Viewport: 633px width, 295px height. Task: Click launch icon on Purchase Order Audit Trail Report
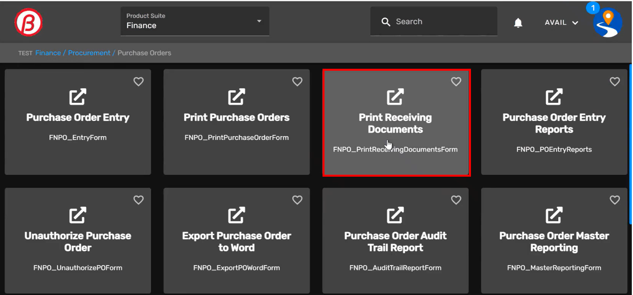click(x=395, y=215)
